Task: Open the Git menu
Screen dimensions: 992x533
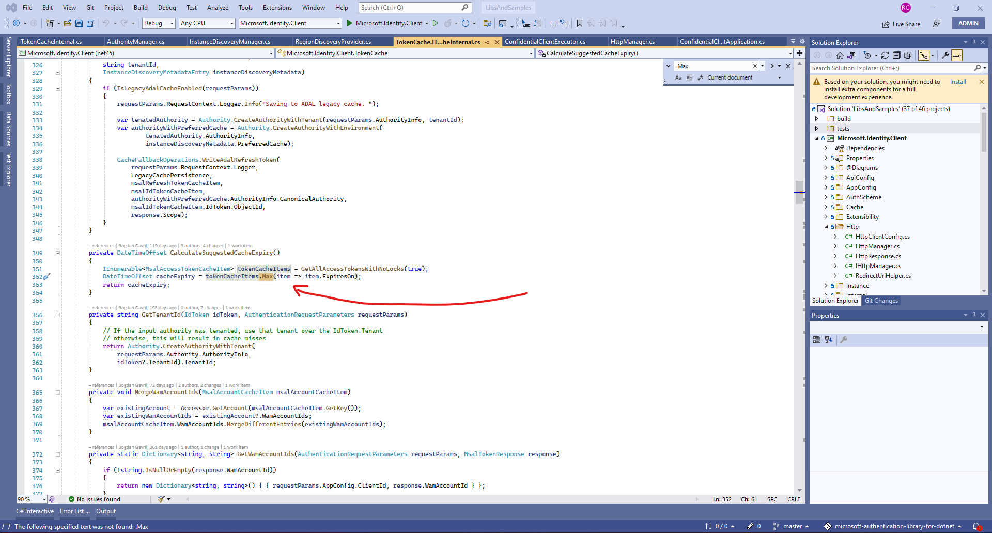Action: coord(90,8)
